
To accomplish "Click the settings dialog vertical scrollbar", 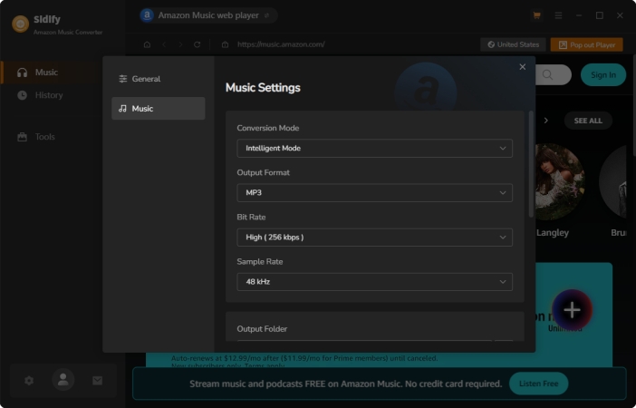I will point(531,164).
